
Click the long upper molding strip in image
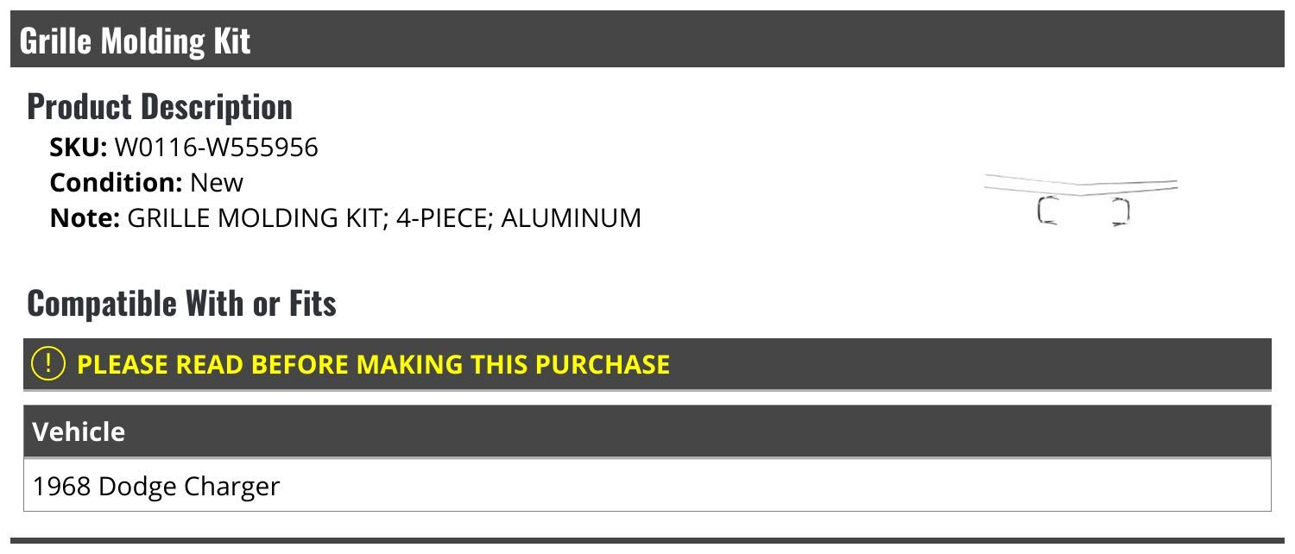(1082, 186)
